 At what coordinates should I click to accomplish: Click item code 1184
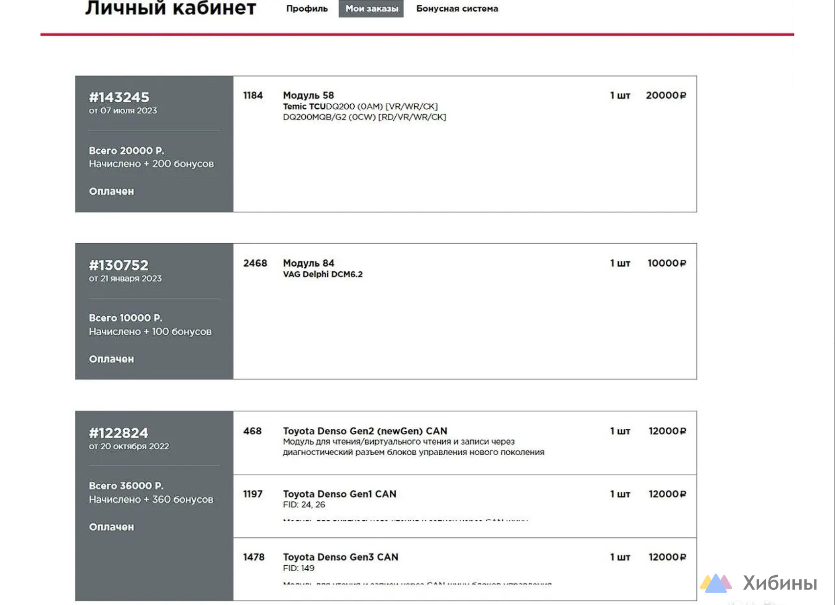(253, 95)
